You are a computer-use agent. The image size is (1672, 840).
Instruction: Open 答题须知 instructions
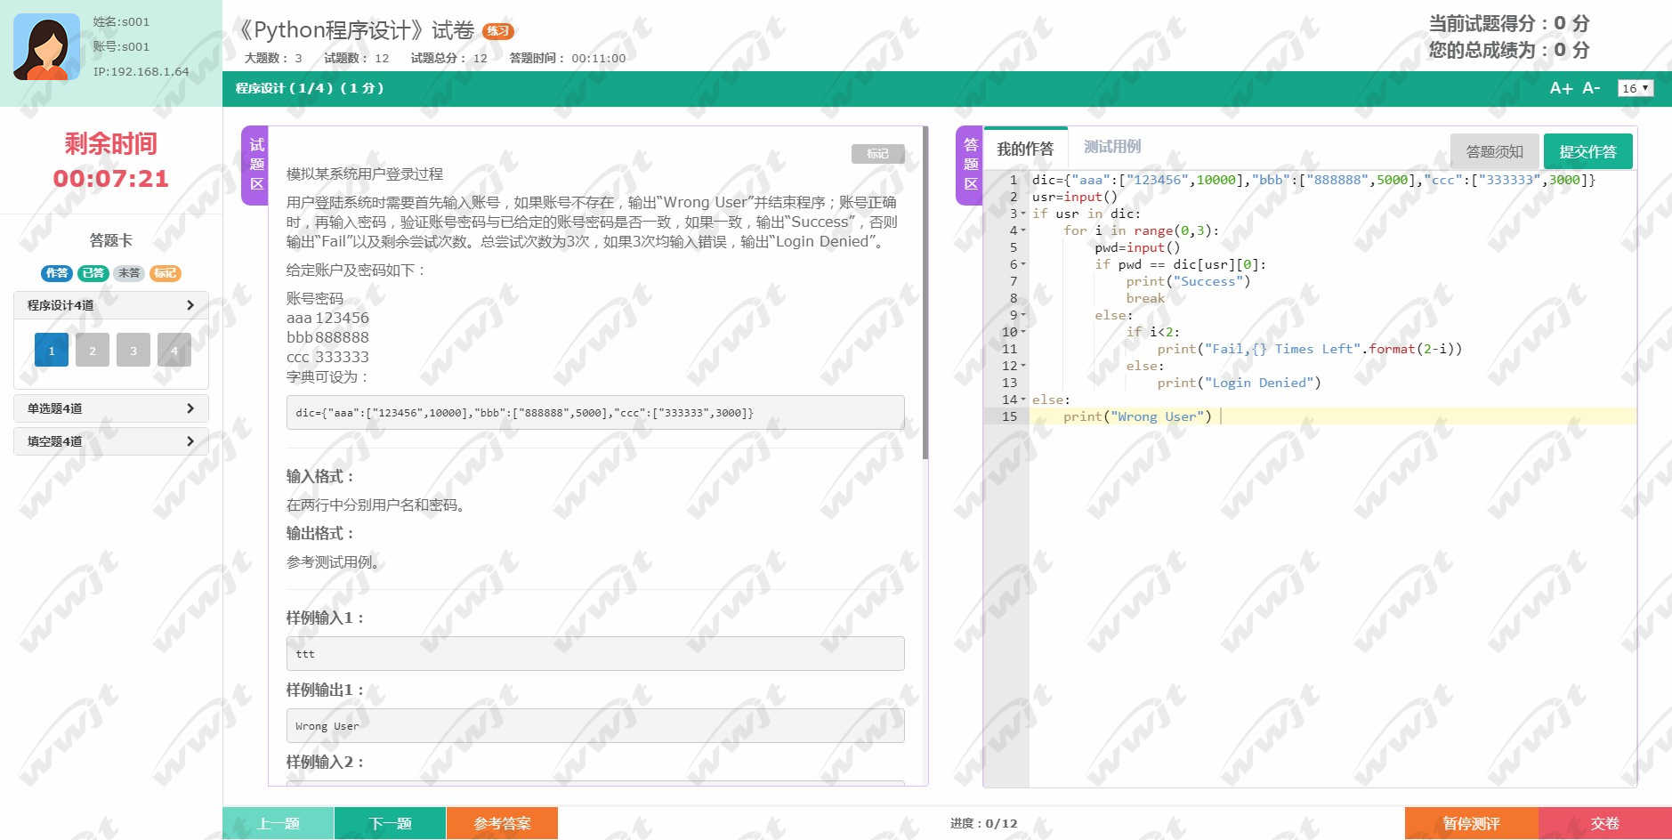click(x=1494, y=151)
